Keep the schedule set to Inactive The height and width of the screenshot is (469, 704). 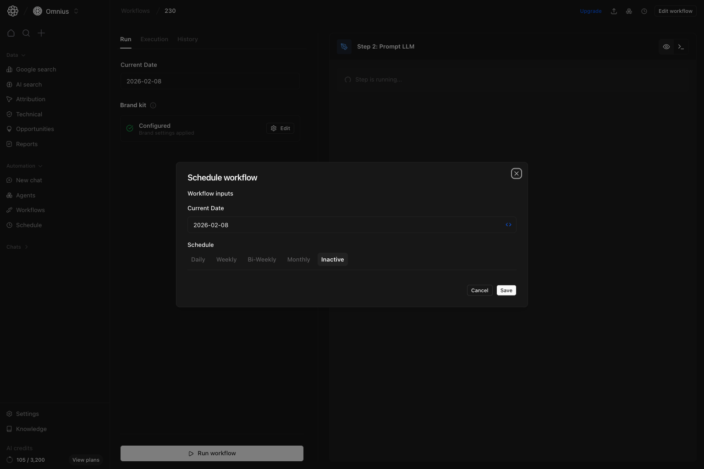click(x=332, y=259)
